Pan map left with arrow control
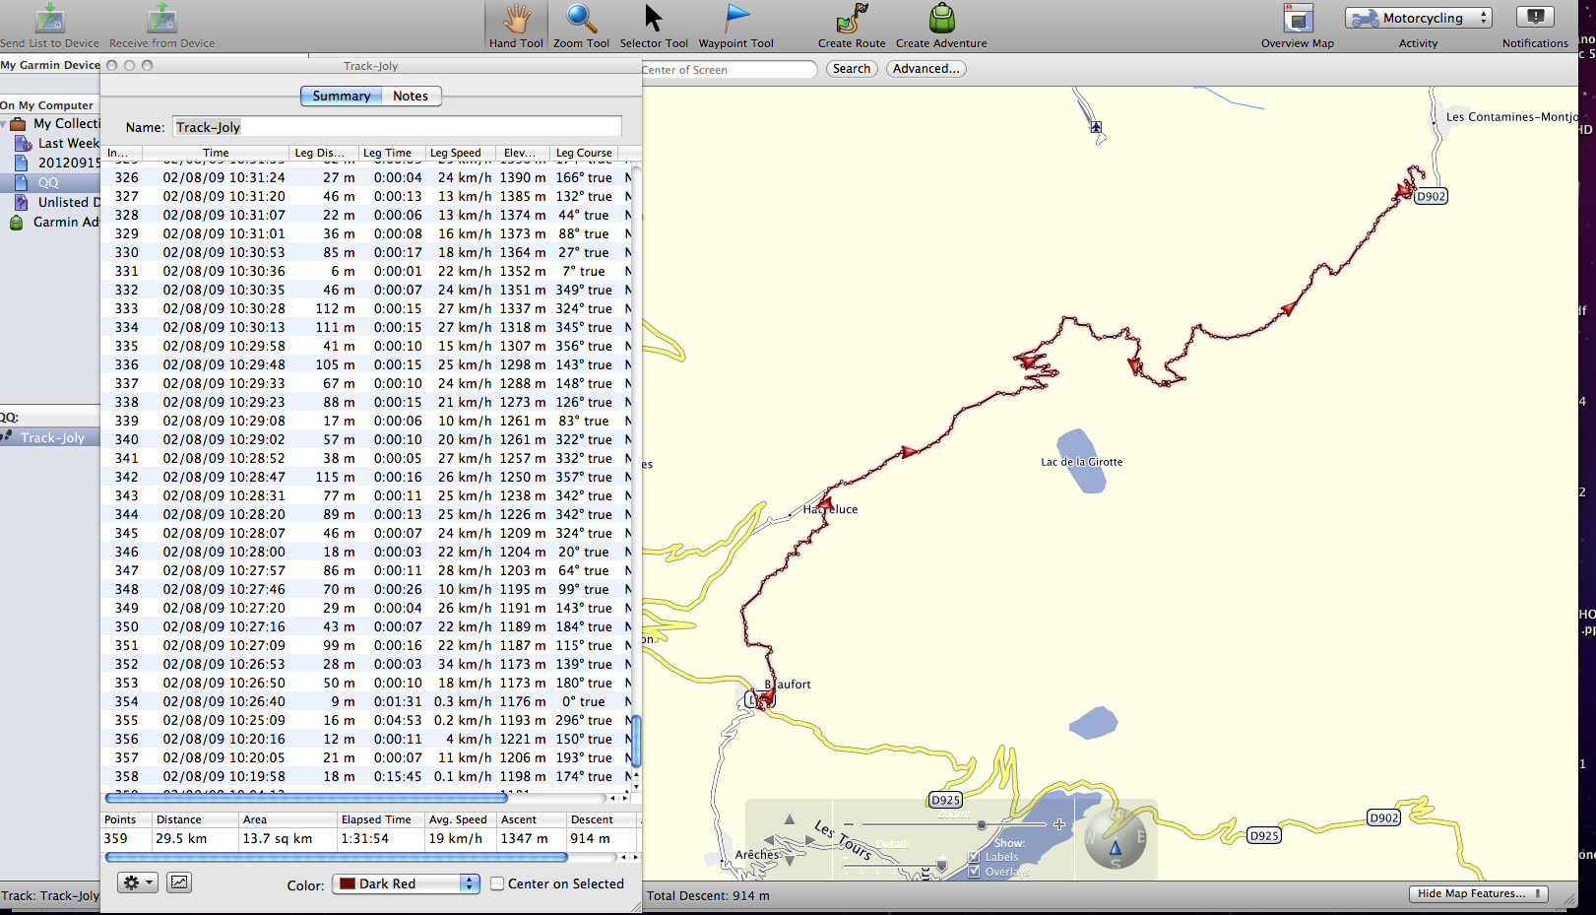The image size is (1596, 915). pos(771,840)
